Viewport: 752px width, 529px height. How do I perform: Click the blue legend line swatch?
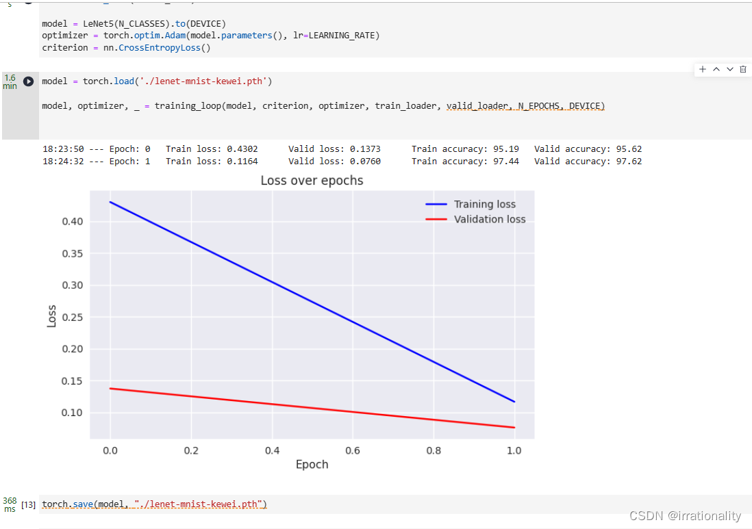(x=436, y=205)
